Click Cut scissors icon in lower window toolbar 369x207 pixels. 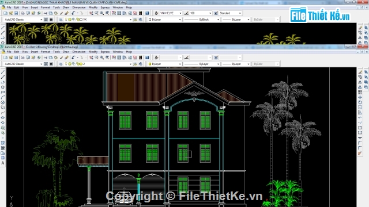[x=46, y=57]
